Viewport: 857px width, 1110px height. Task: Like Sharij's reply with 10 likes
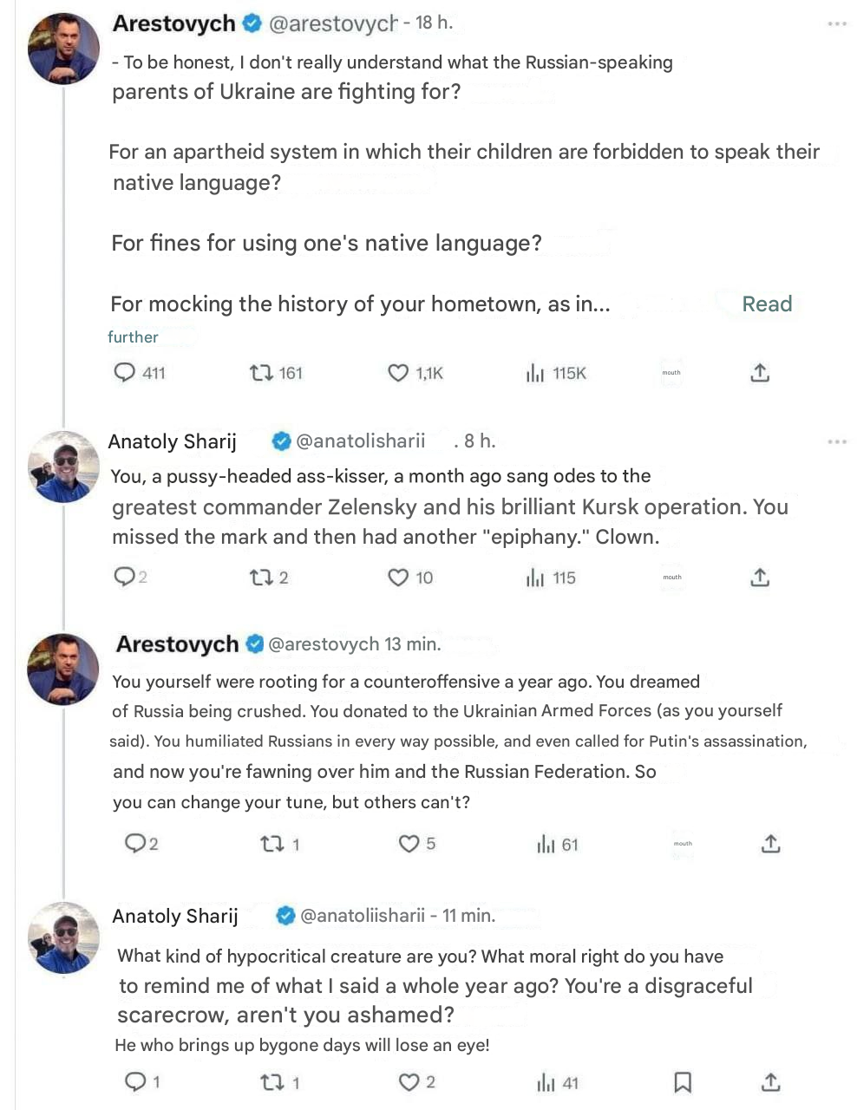click(x=398, y=578)
